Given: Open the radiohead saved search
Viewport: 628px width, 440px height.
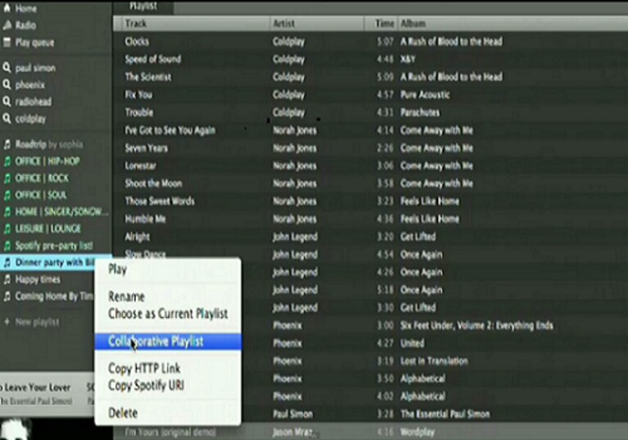Looking at the screenshot, I should [34, 102].
